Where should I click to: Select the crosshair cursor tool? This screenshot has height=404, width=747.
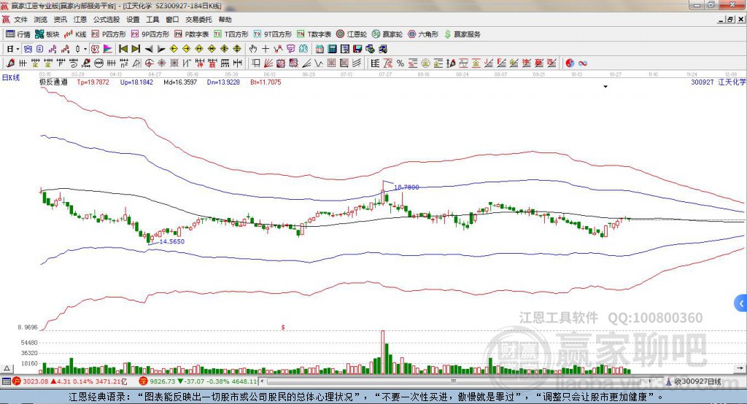coord(266,49)
